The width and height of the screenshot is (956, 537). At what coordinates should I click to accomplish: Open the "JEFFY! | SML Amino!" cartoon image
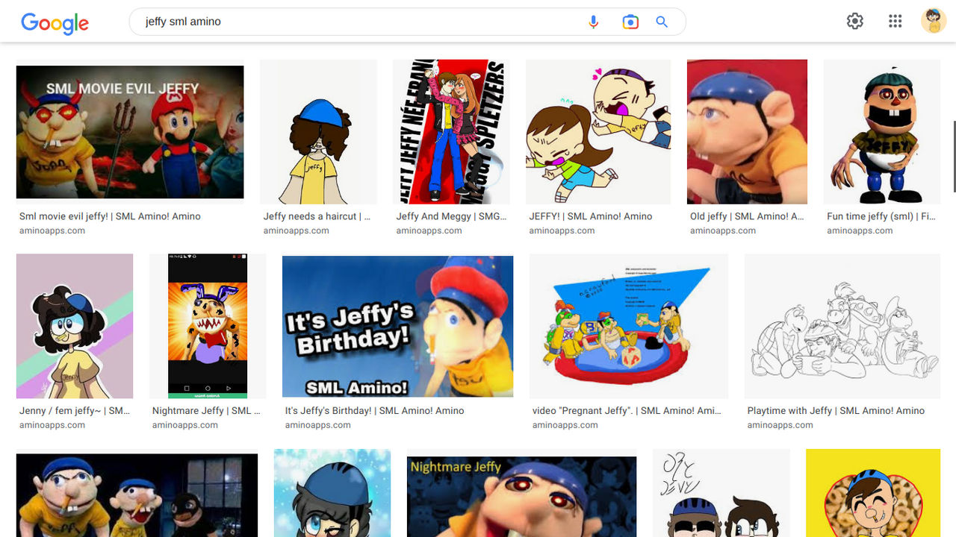598,132
